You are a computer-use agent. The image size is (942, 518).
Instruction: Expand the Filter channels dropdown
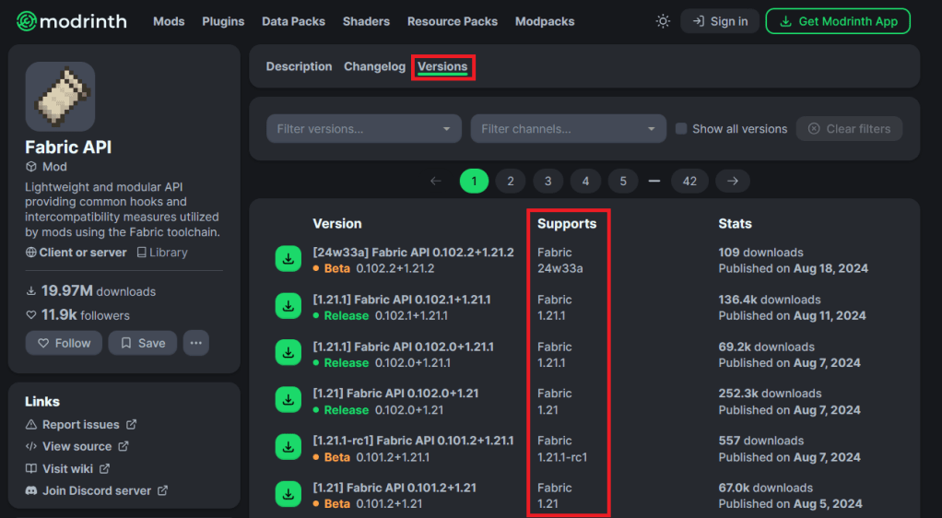click(x=568, y=129)
